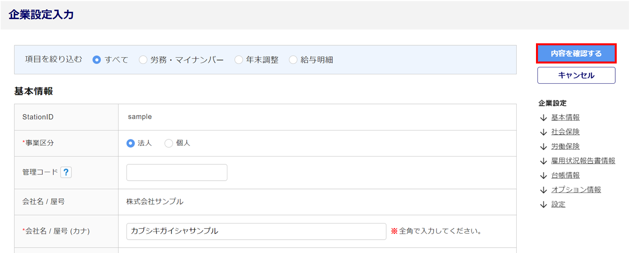Click the down arrow icon beside 台帳情報

pos(543,175)
